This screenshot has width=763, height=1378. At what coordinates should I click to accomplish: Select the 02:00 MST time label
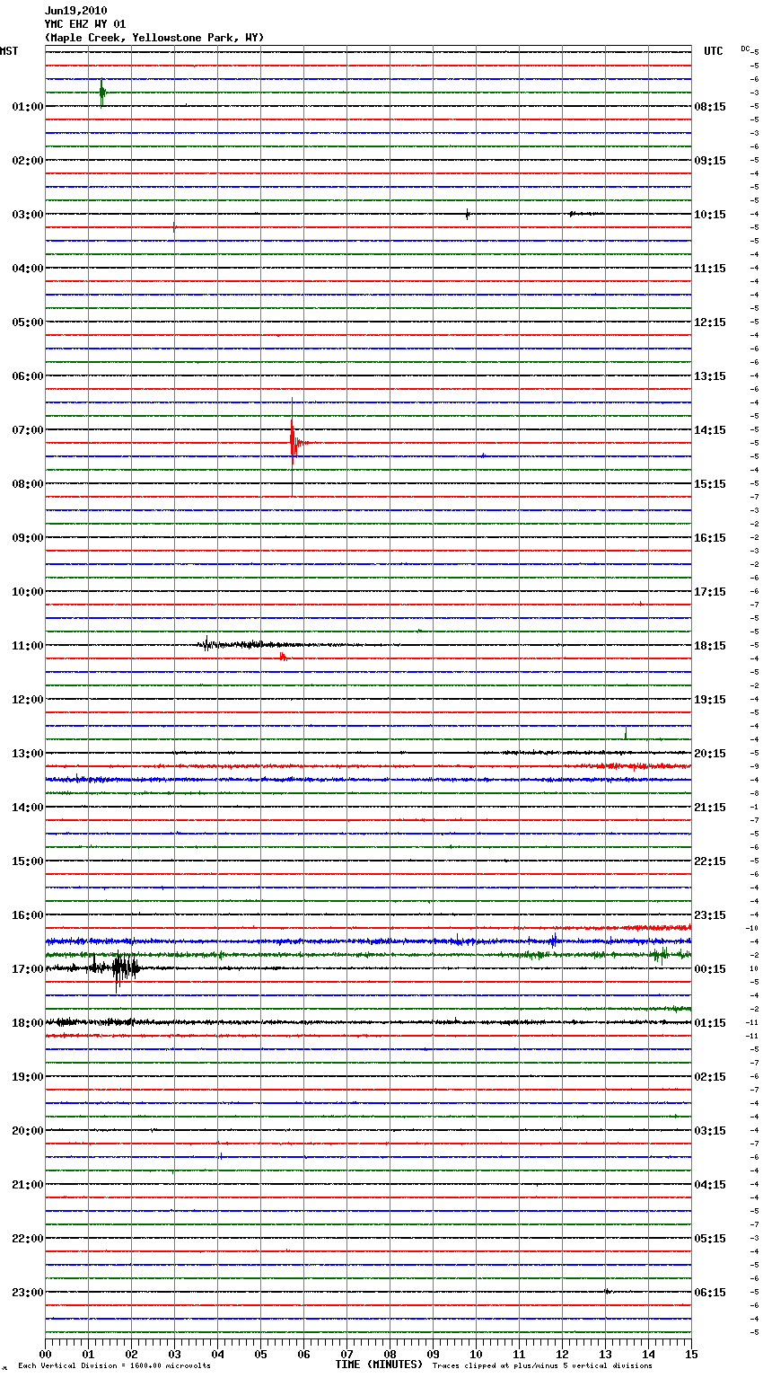tap(28, 161)
